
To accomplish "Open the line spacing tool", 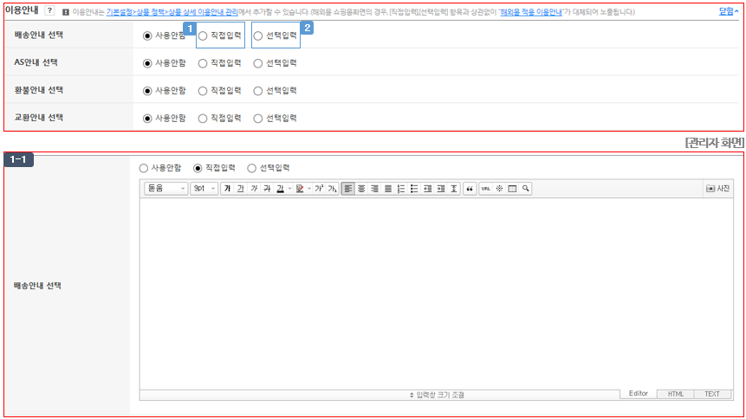I will (x=454, y=189).
